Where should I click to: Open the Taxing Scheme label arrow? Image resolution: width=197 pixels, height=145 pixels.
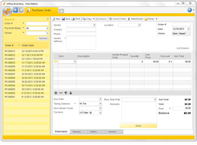(75, 104)
